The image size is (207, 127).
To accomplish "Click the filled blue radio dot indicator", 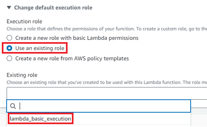I will coord(9,48).
